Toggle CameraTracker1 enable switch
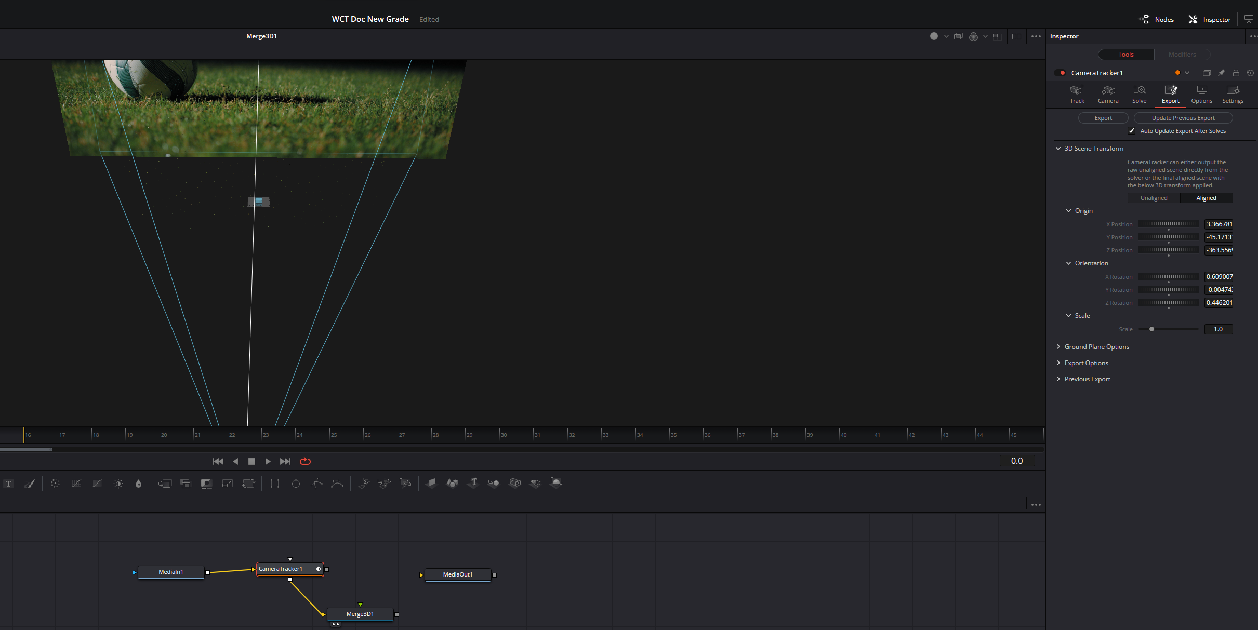 [x=1060, y=73]
